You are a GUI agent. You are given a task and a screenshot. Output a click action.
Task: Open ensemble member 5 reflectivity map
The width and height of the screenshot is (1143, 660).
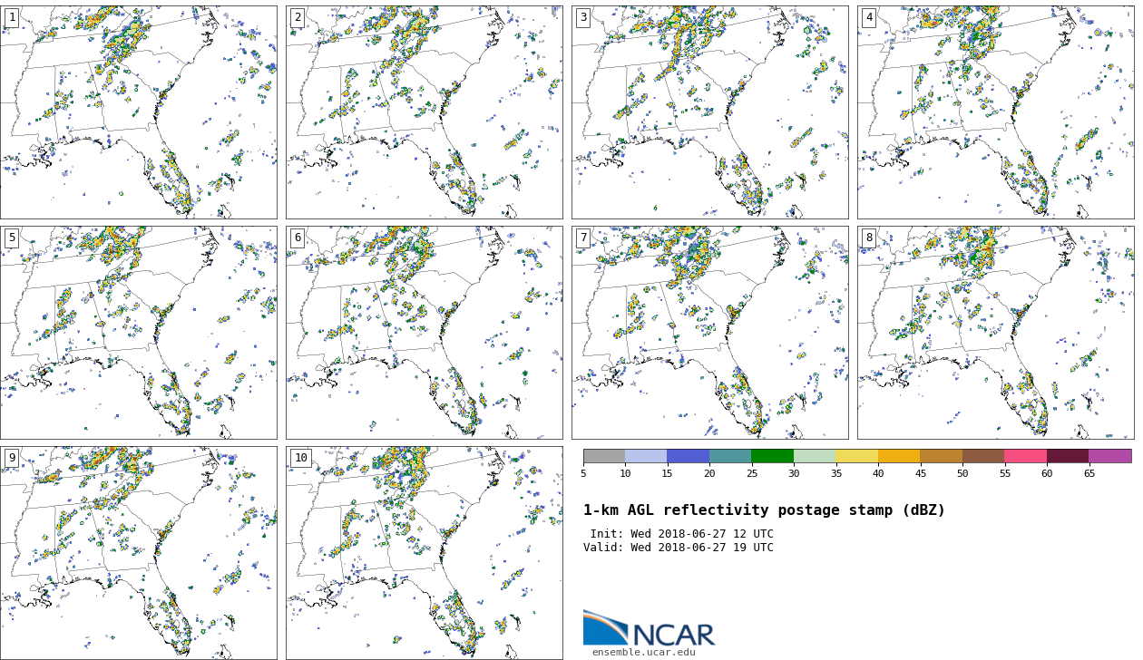139,333
